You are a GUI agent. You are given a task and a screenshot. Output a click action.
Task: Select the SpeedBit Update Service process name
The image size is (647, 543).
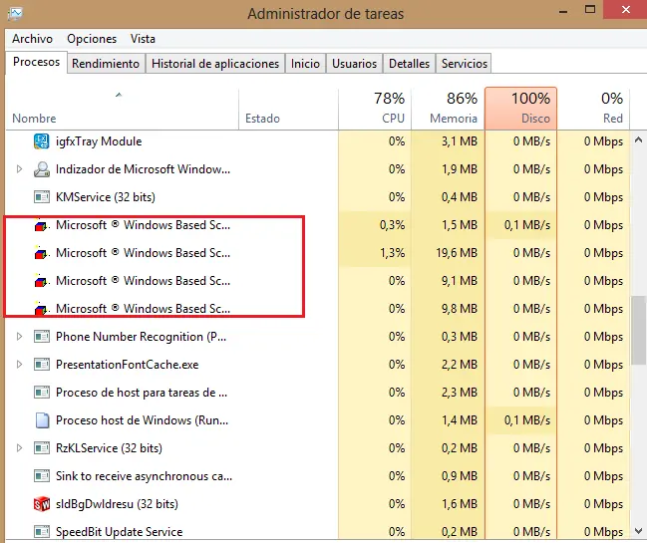pos(119,532)
